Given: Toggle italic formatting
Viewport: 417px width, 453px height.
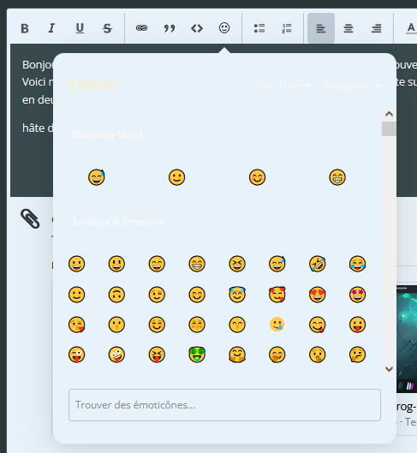Looking at the screenshot, I should (x=52, y=28).
